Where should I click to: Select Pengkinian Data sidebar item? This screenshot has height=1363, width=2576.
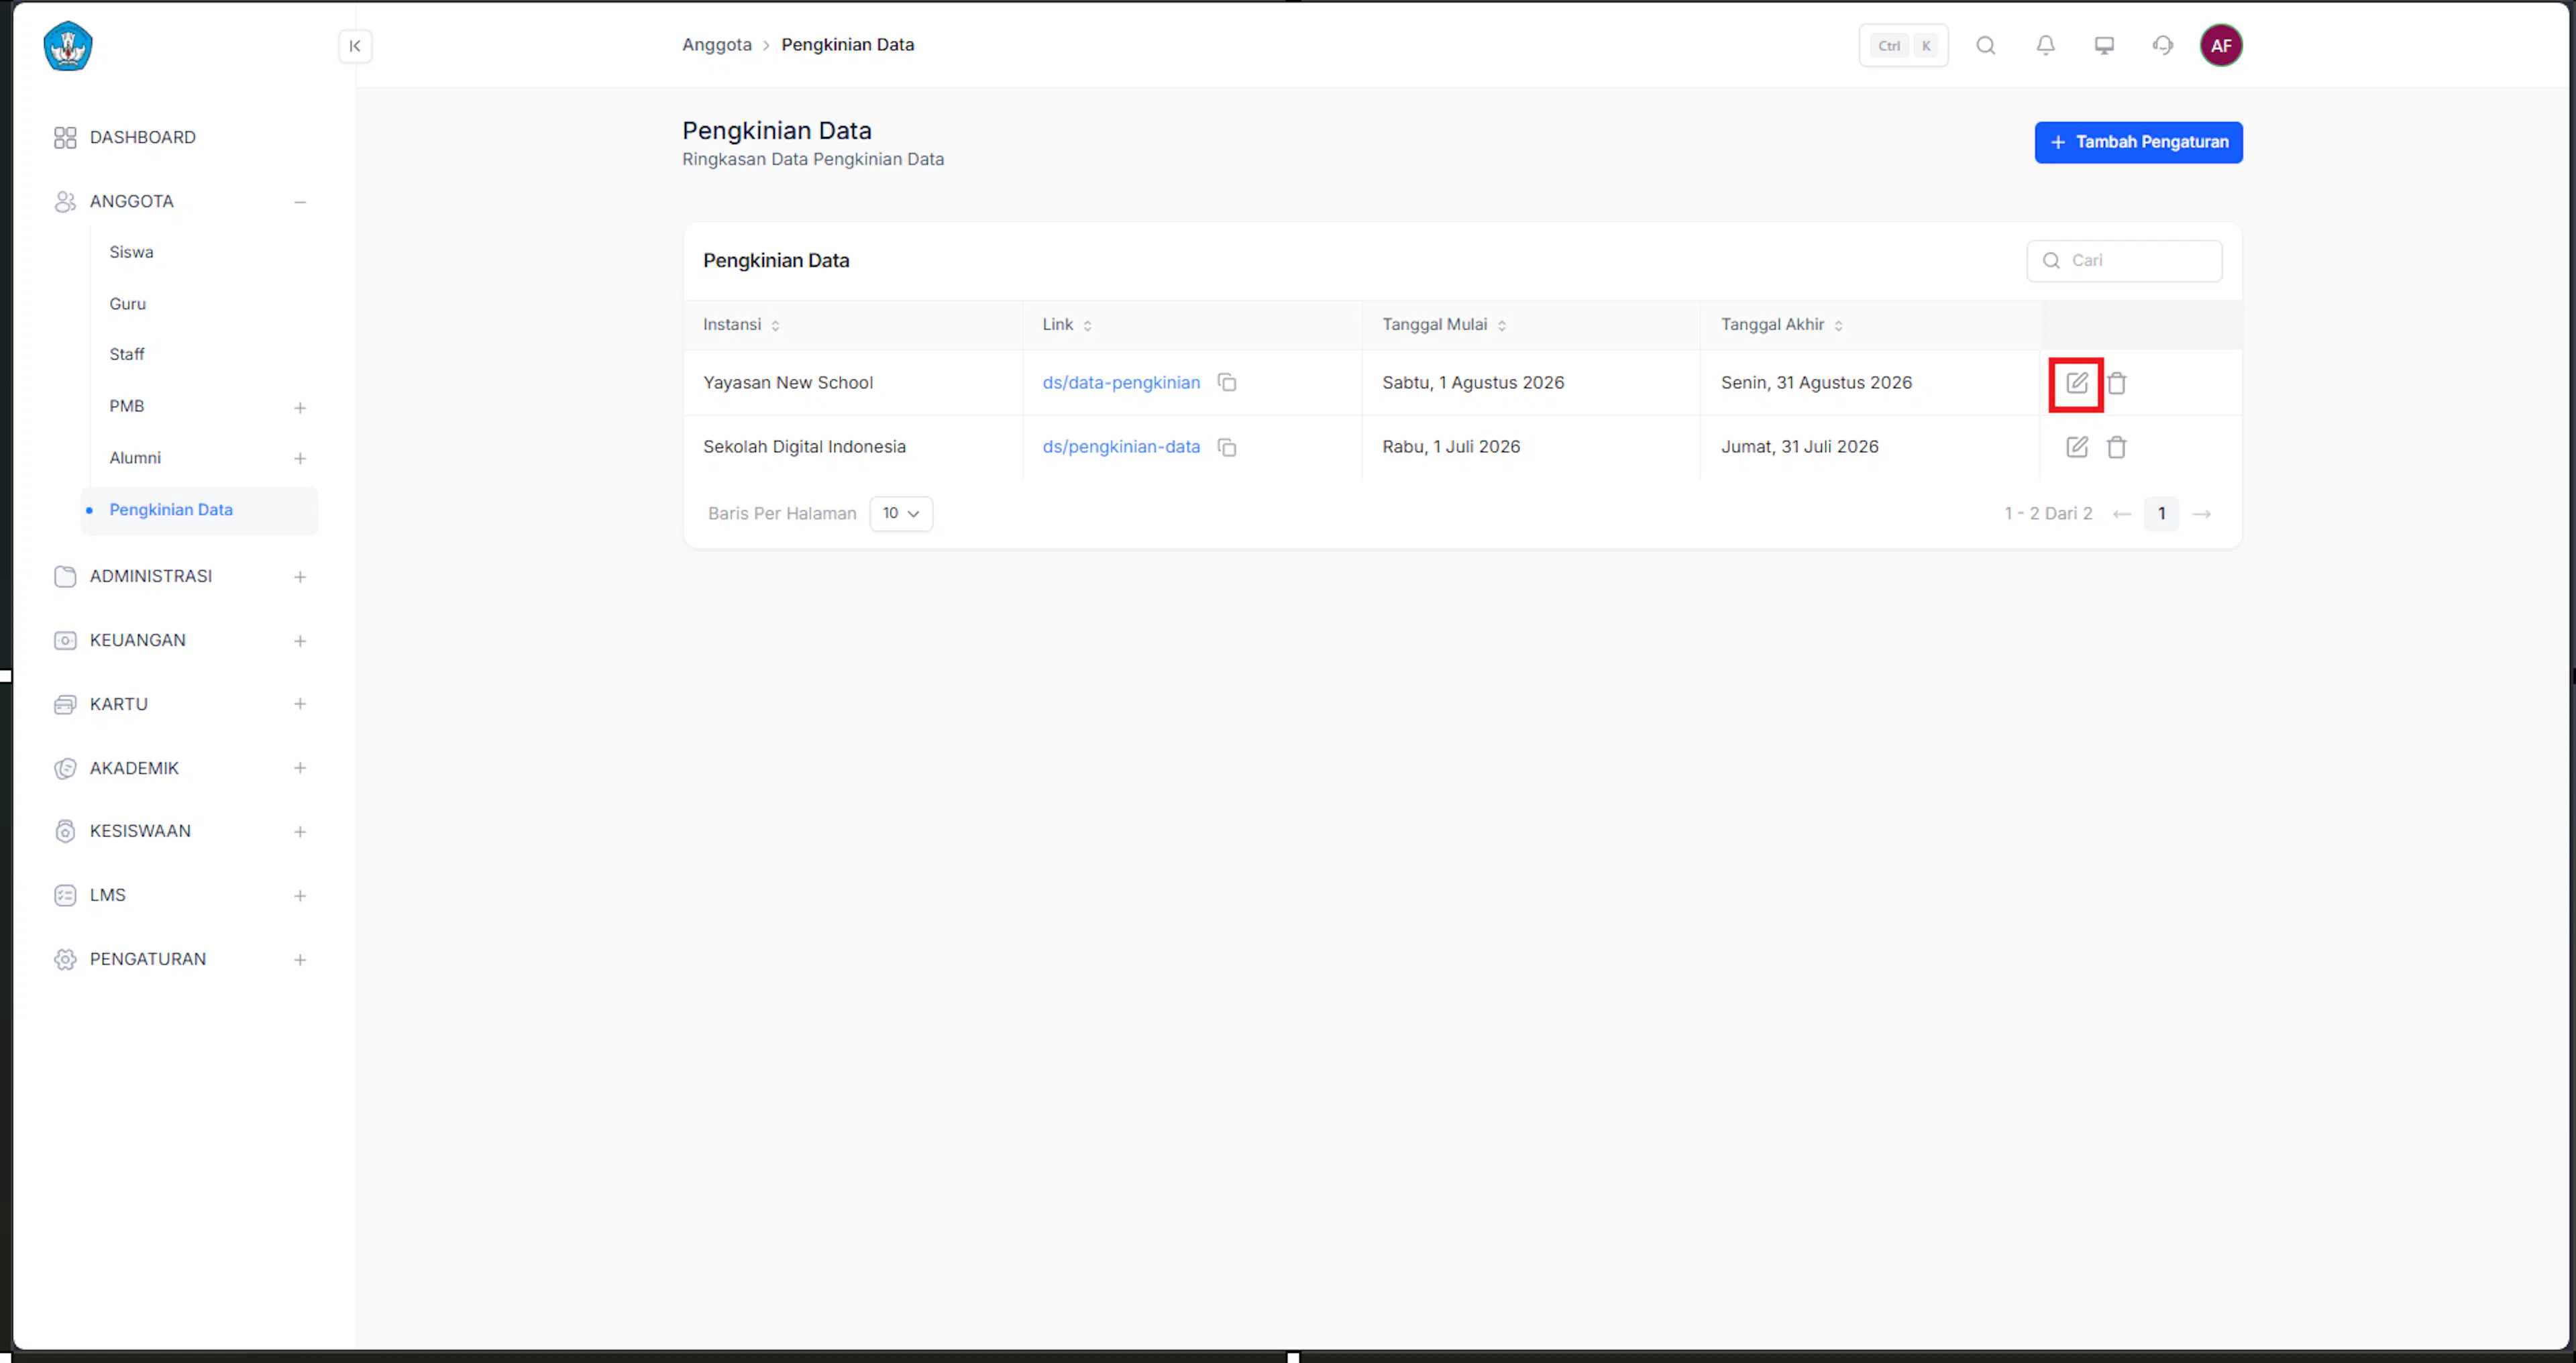tap(199, 511)
